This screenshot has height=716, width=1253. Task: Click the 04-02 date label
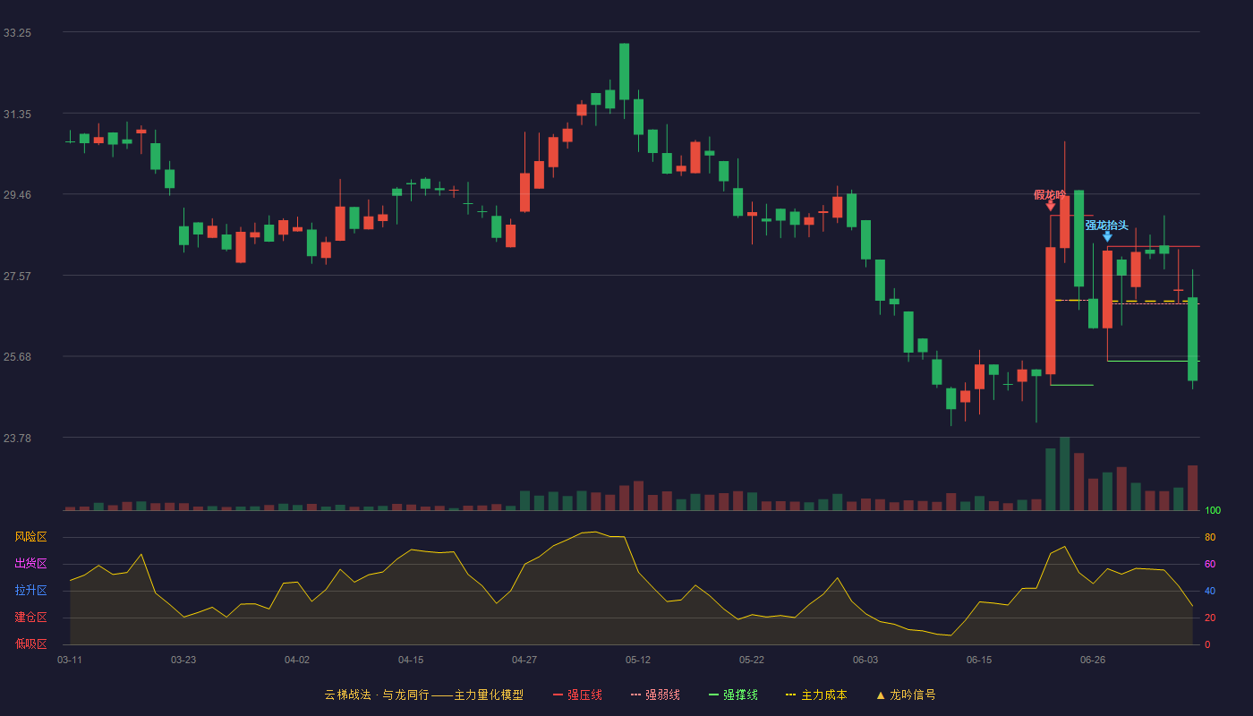[297, 660]
